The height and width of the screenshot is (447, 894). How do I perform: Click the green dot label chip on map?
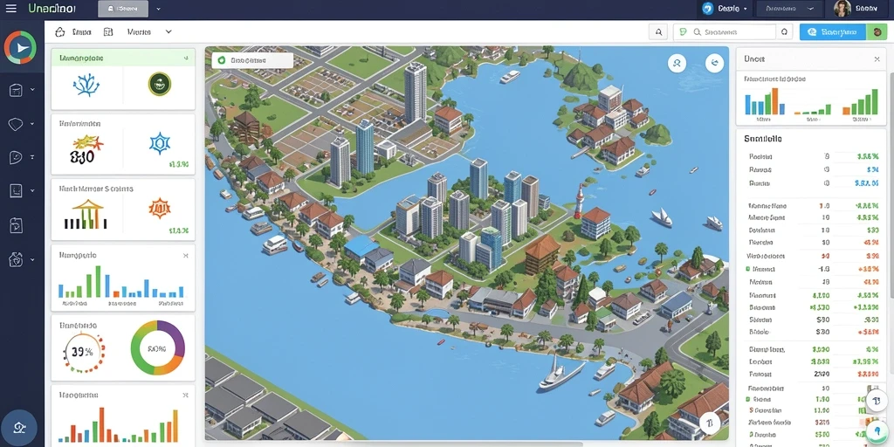[x=252, y=60]
